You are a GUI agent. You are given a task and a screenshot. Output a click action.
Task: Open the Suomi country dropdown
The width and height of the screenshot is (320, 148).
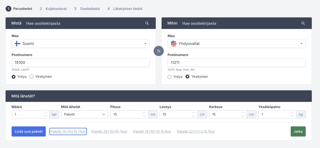(x=81, y=43)
